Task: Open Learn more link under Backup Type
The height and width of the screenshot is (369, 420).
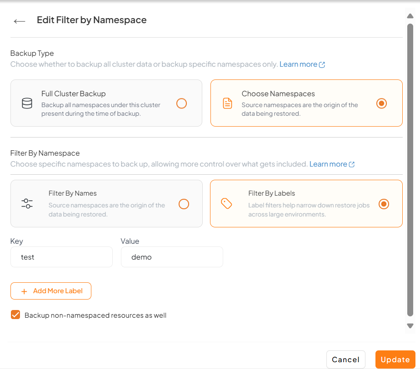Action: tap(298, 64)
